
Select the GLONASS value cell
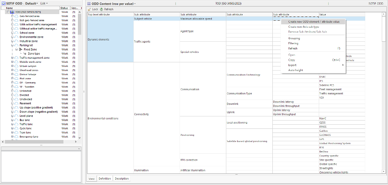click(x=342, y=135)
